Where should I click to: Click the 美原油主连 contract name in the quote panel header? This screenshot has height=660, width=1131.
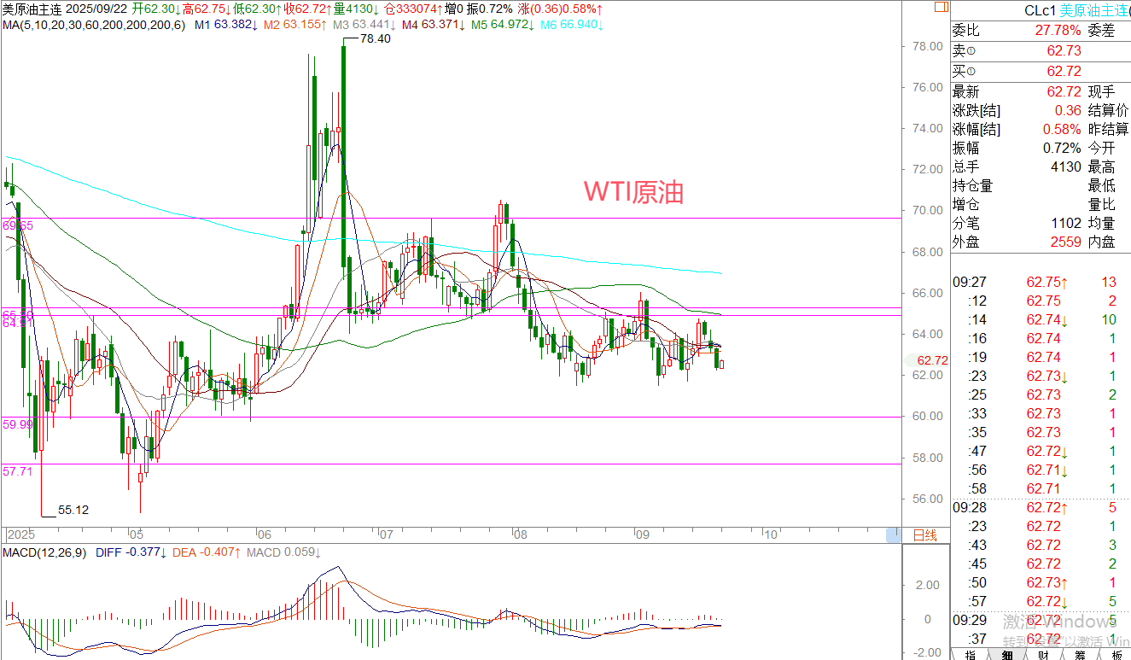click(x=1094, y=10)
